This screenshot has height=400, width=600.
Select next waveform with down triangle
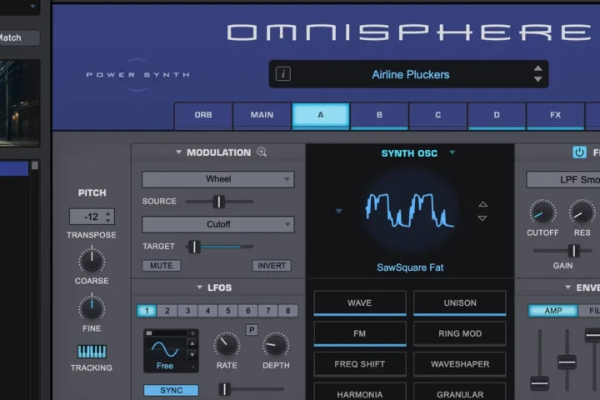pyautogui.click(x=482, y=218)
